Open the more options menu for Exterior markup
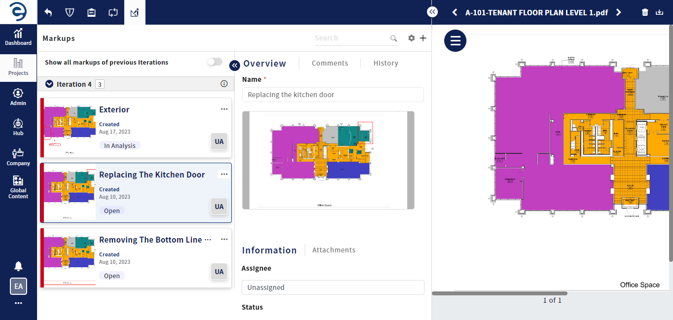This screenshot has width=673, height=320. point(224,109)
